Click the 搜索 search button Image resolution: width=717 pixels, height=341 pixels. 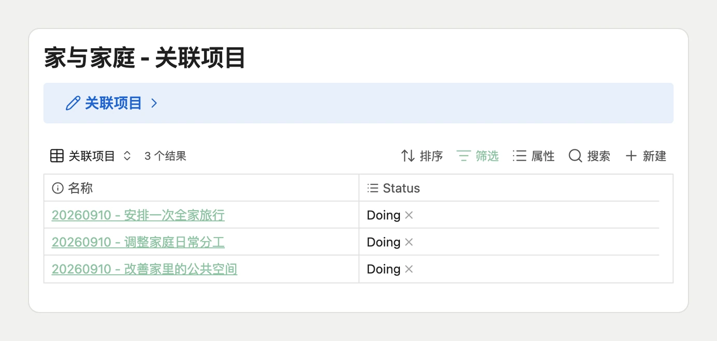590,156
